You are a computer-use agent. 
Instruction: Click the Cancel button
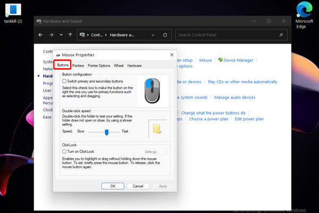click(138, 186)
